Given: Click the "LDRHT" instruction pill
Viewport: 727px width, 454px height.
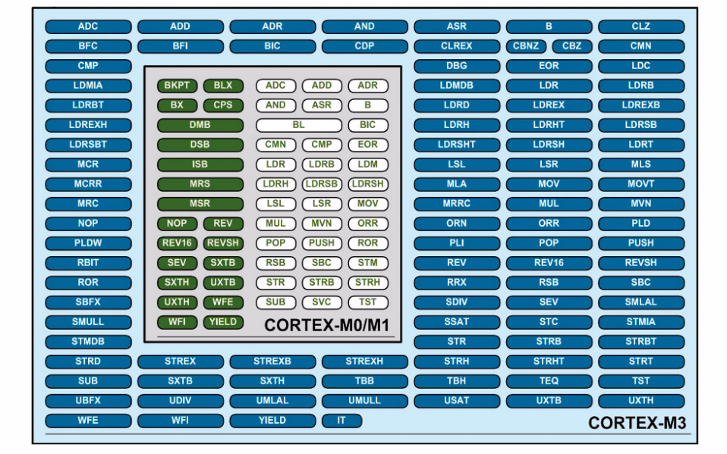Looking at the screenshot, I should pos(549,125).
